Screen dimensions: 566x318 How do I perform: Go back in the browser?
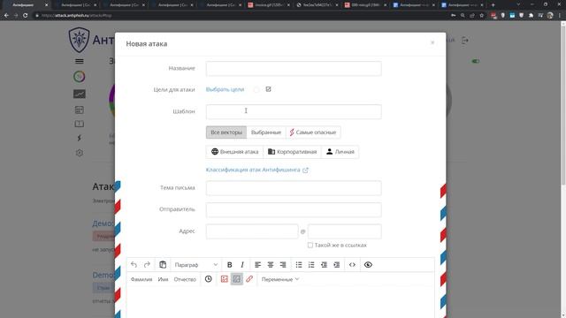click(x=6, y=16)
